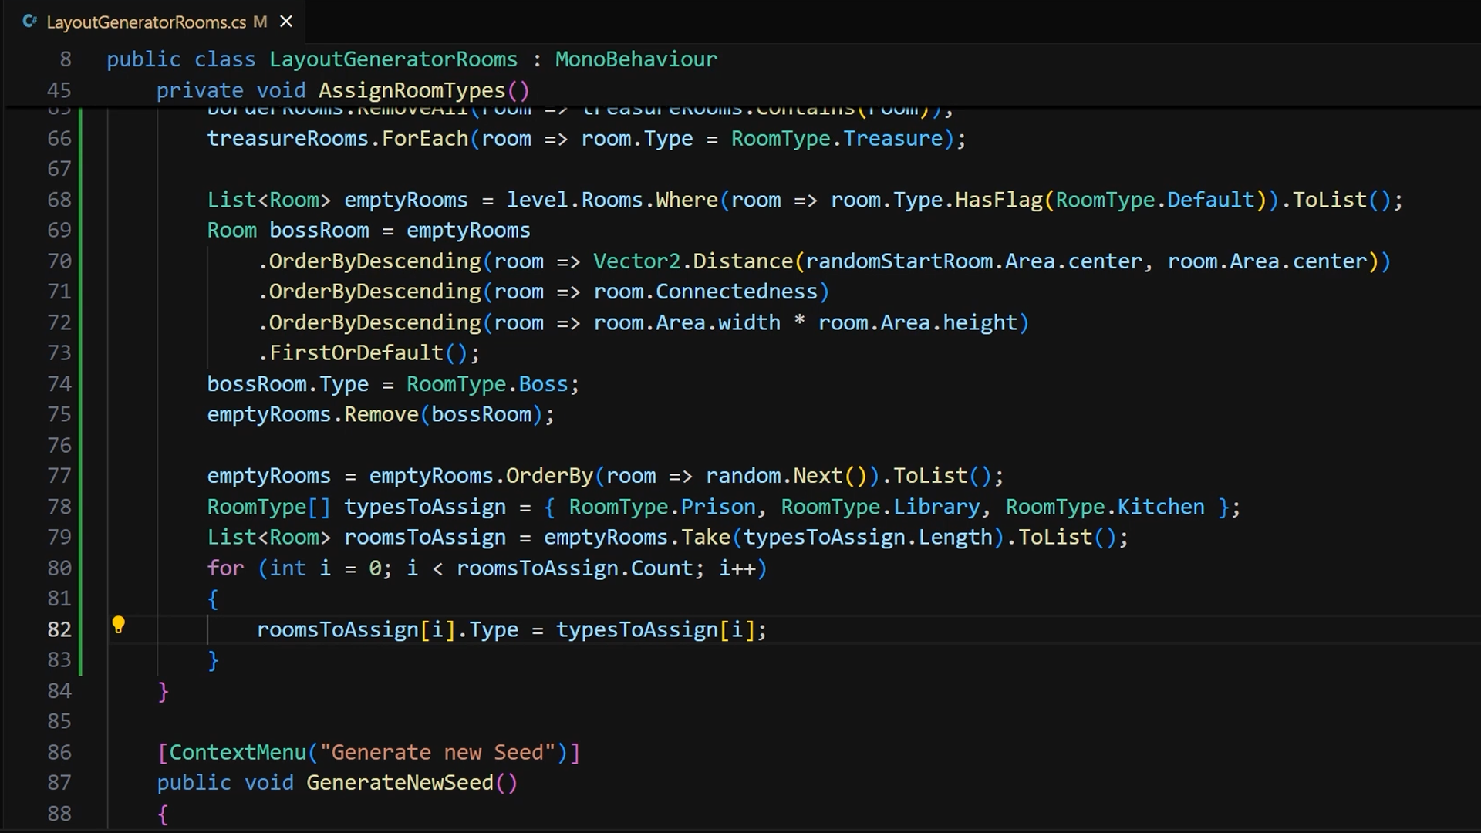Click 'for' keyword on line 80
This screenshot has width=1481, height=833.
point(225,568)
